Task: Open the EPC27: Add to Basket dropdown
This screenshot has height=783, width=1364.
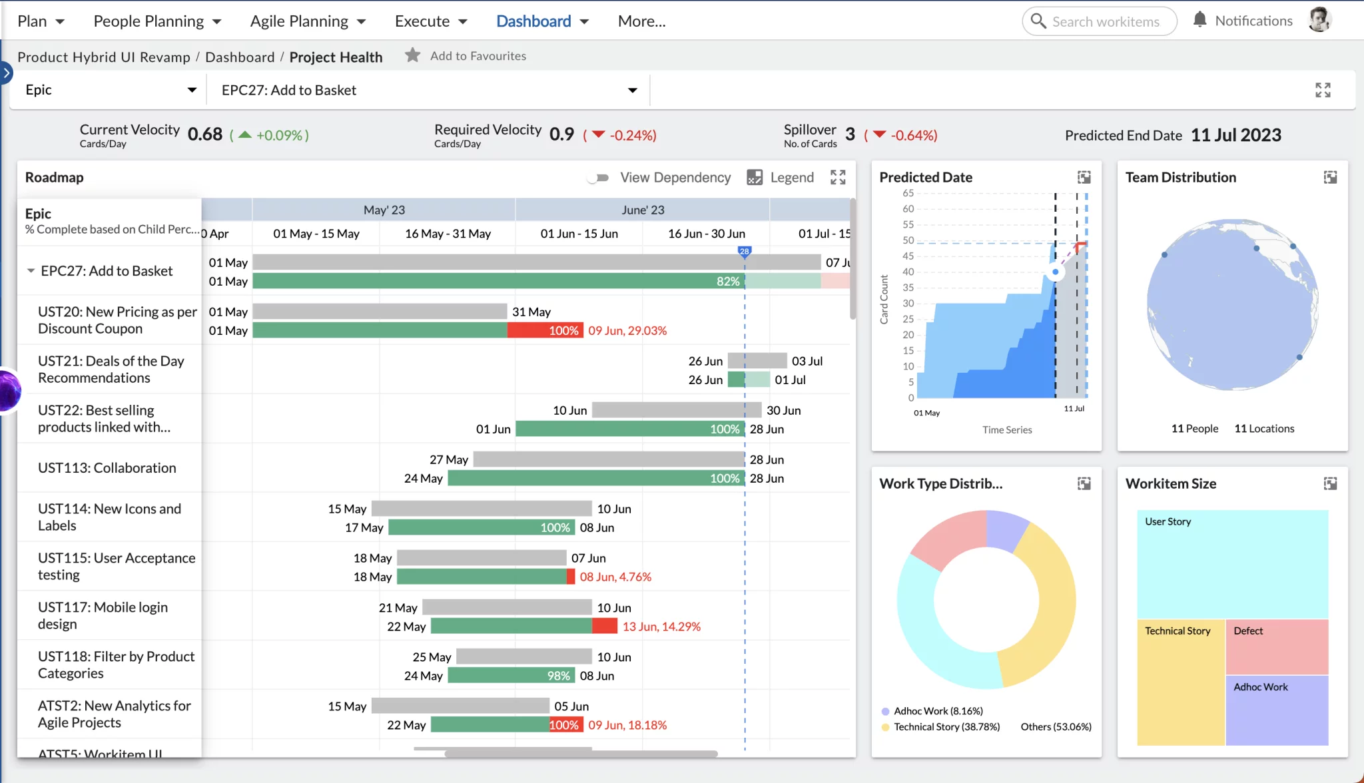Action: (631, 89)
